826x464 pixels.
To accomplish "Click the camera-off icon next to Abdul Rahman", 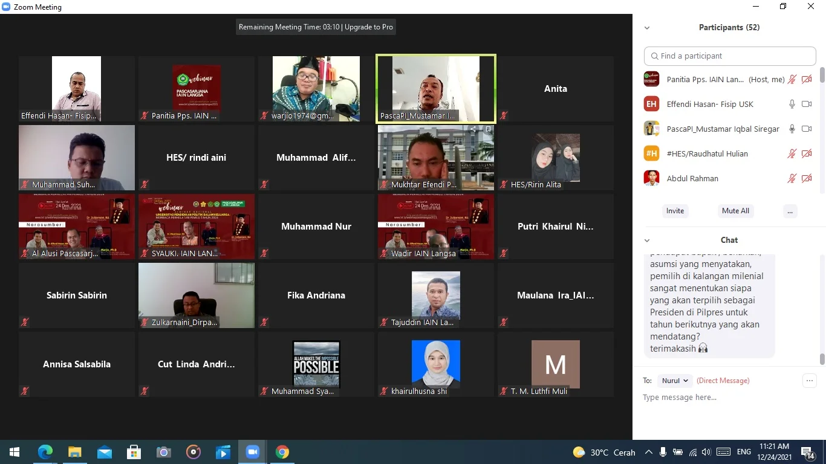I will pos(806,178).
